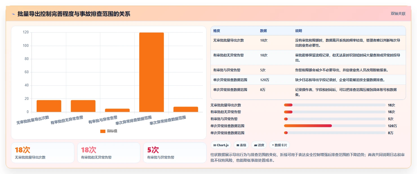
Task: Click the 进度 chip
Action: click(259, 145)
